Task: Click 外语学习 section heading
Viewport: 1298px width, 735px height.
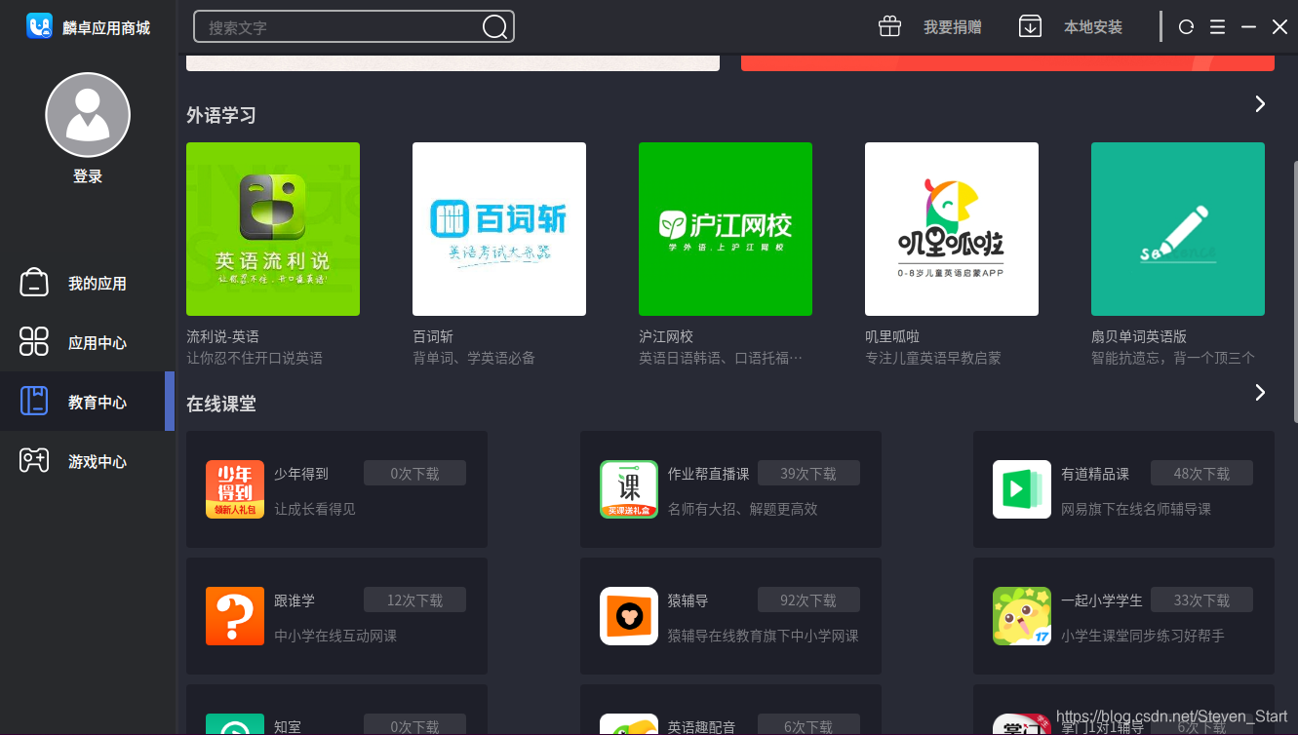Action: click(x=221, y=115)
